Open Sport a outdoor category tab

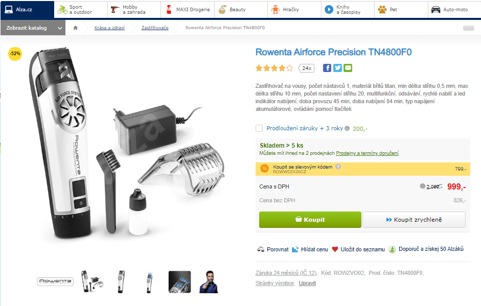coord(81,10)
